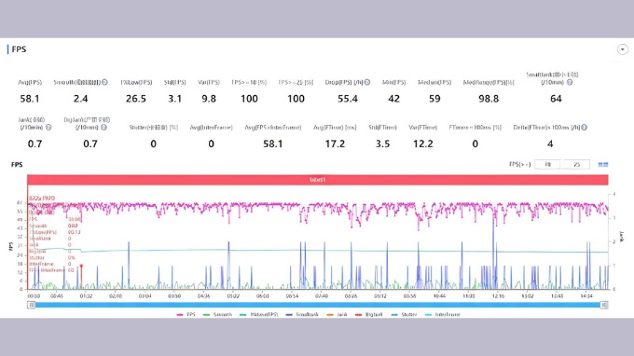Viewport: 634px width, 356px height.
Task: Toggle InterFrame series in the legend
Action: [x=442, y=314]
